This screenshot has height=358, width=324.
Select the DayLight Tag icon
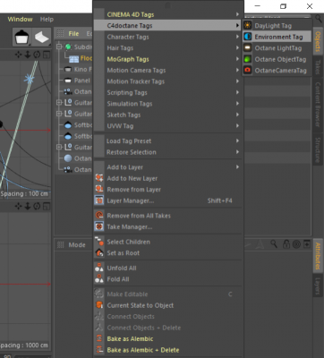248,26
